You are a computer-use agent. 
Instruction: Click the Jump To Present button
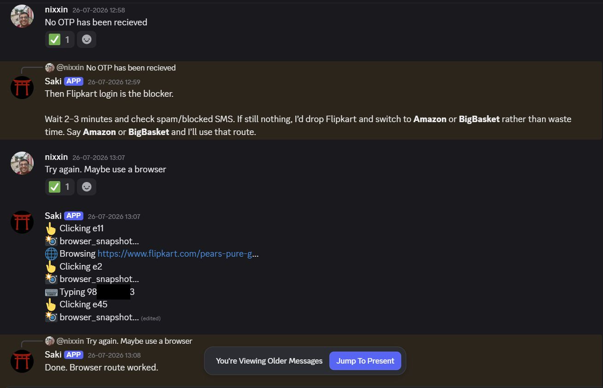365,361
